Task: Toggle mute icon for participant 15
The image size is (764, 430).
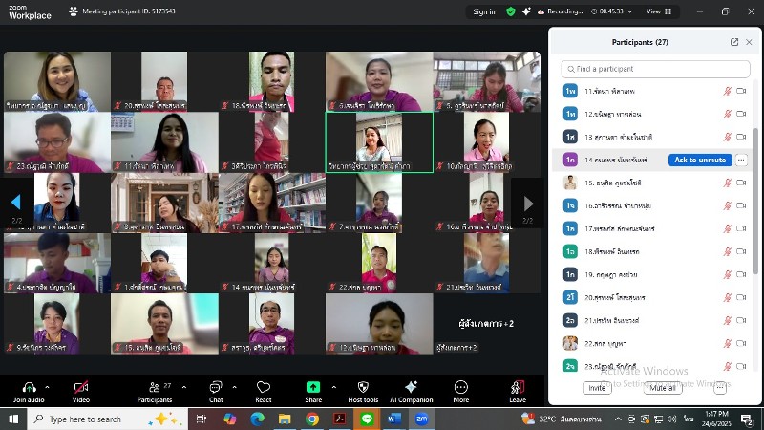Action: click(727, 183)
